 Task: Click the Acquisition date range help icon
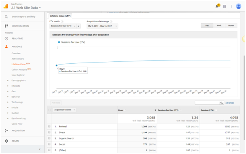coord(111,21)
